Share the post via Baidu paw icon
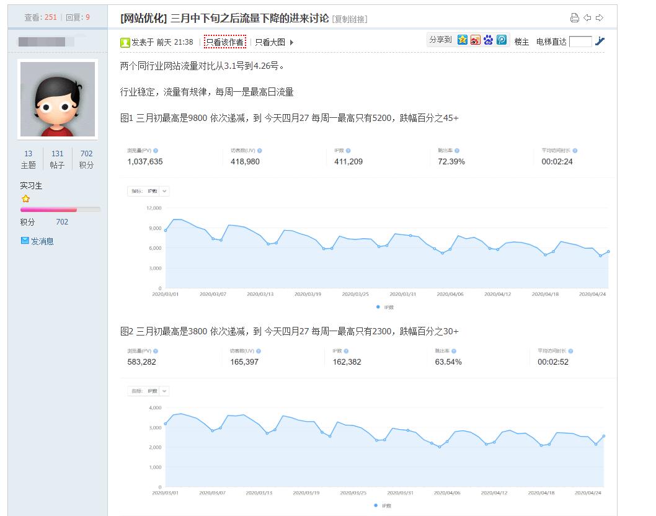656x516 pixels. [x=488, y=40]
